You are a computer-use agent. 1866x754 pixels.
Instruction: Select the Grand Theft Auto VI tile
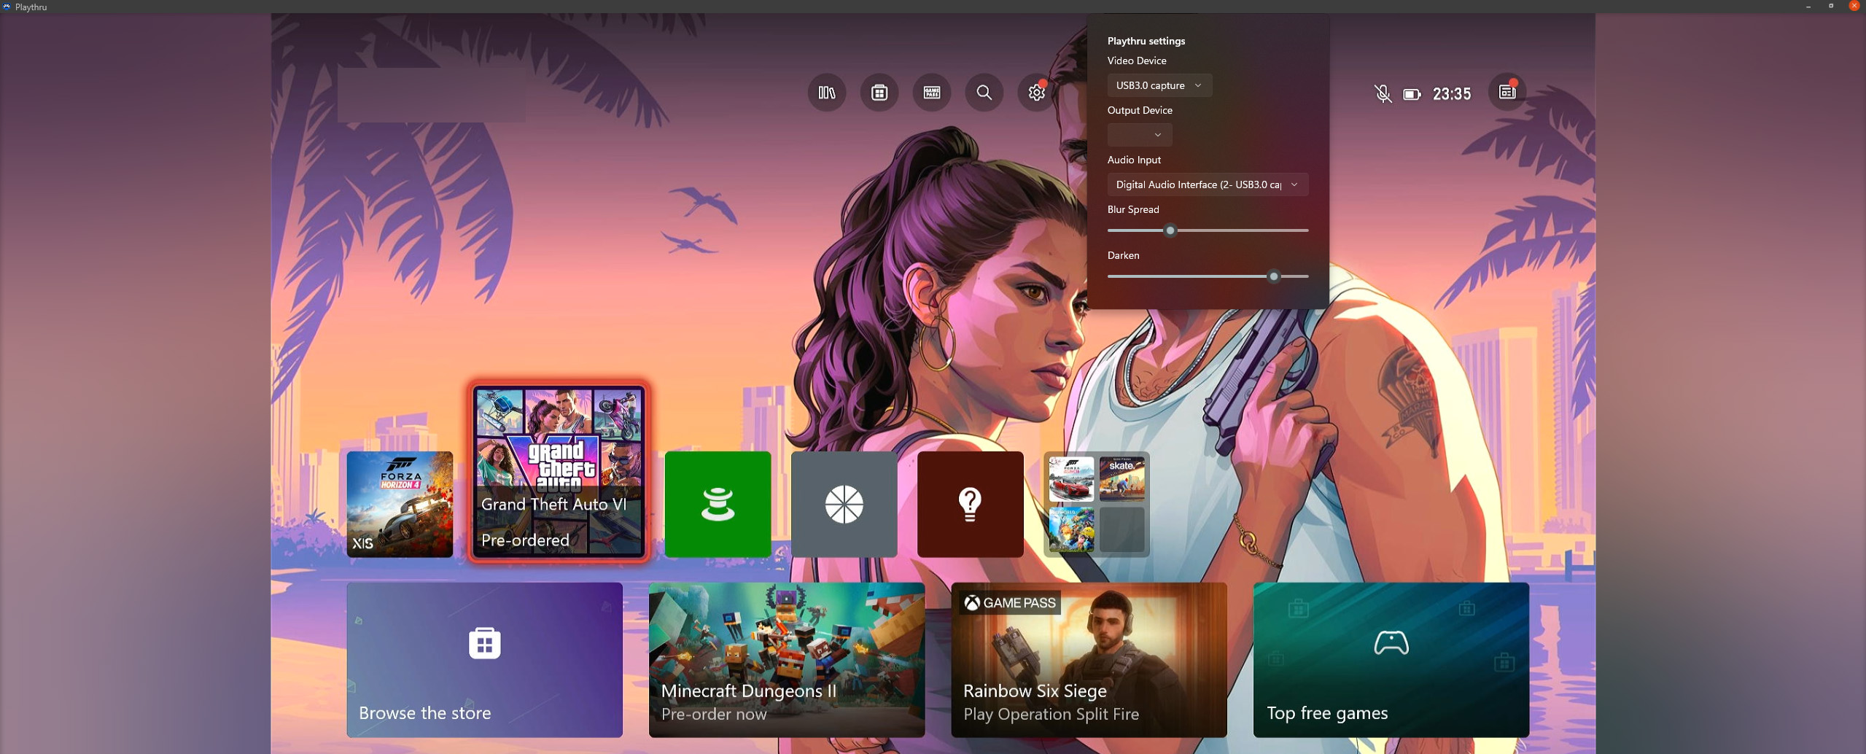click(x=559, y=472)
